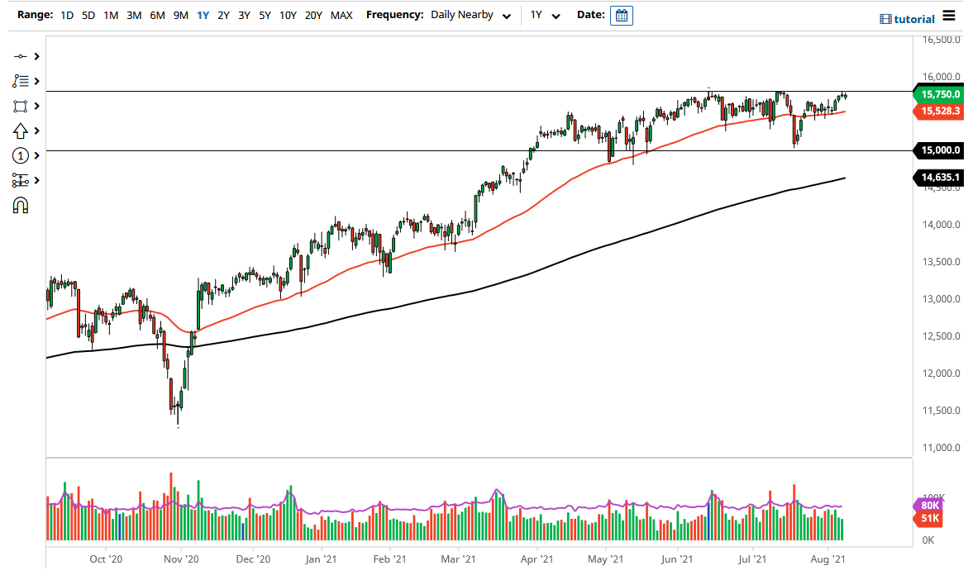Open the calendar date picker
Screen dimensions: 973x580
pos(620,15)
